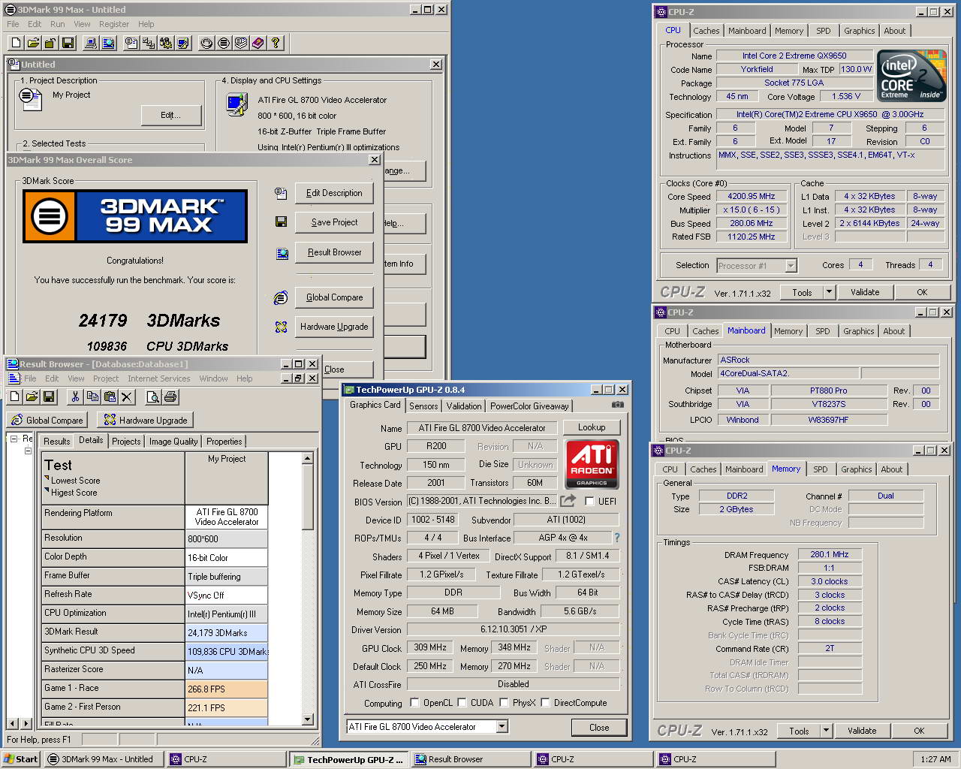
Task: Click Print icon in Result Browser toolbar
Action: point(170,397)
